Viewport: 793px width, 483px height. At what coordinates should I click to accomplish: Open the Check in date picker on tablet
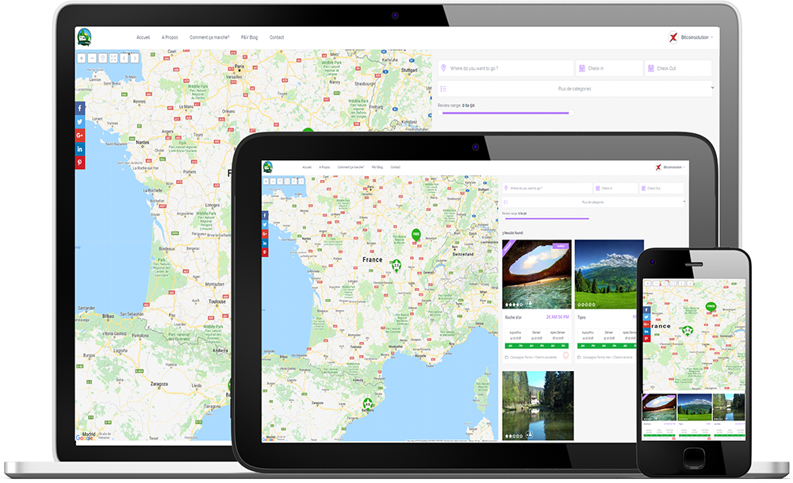615,188
